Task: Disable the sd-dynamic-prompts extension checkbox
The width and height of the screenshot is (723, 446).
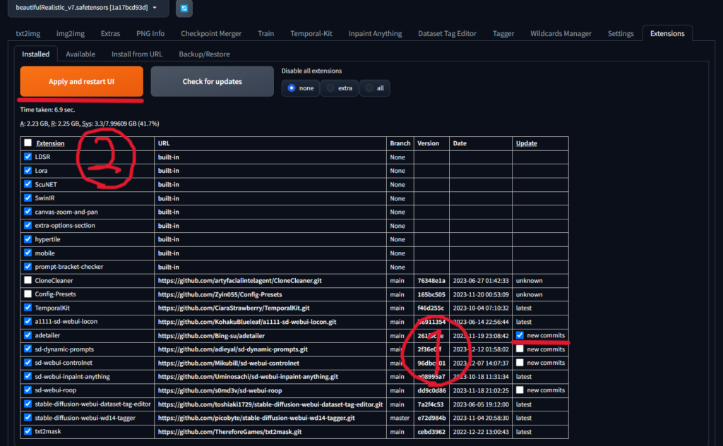Action: pyautogui.click(x=28, y=349)
